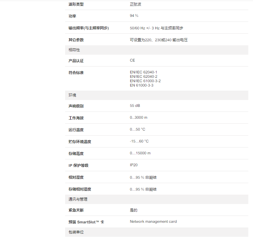Click the 环境 section header
The image size is (253, 239).
pyautogui.click(x=72, y=95)
